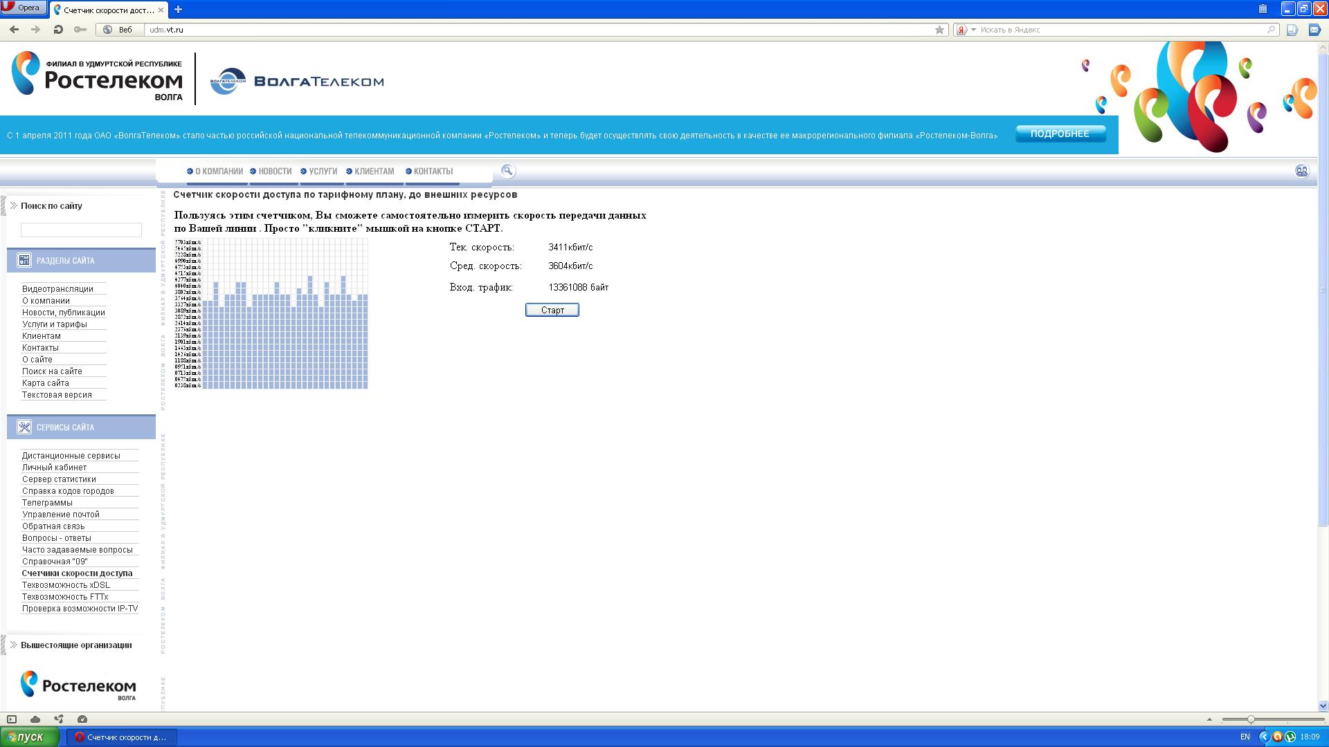This screenshot has height=747, width=1329.
Task: Open Opera Unite icon in status bar
Action: click(x=59, y=719)
